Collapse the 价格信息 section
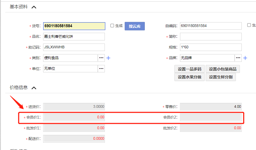 (x=34, y=88)
